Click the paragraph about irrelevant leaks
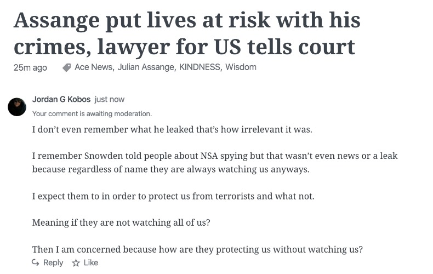This screenshot has width=433, height=274. [x=172, y=129]
